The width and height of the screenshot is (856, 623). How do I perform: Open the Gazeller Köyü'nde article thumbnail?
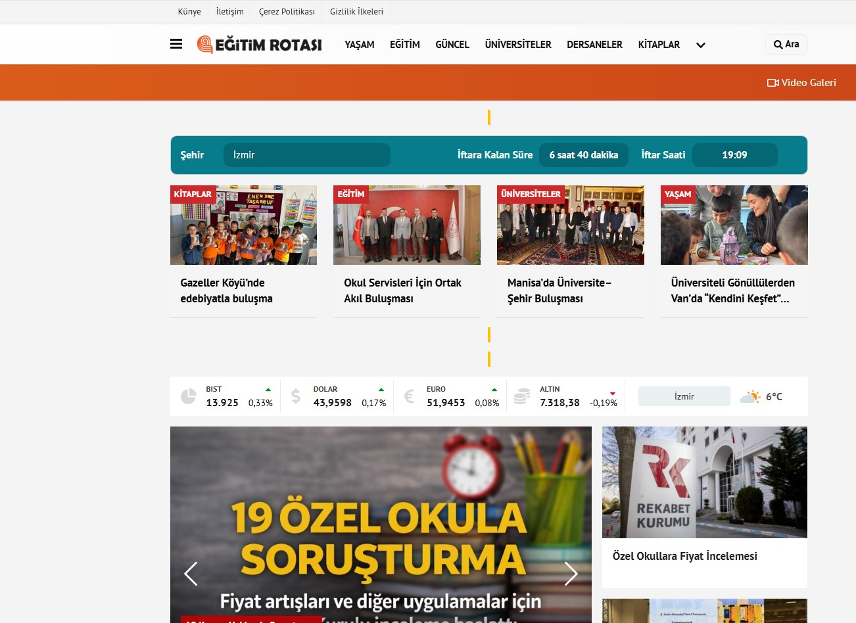tap(243, 225)
